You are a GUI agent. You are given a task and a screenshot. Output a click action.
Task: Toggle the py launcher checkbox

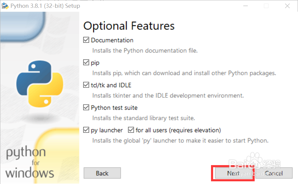86,130
